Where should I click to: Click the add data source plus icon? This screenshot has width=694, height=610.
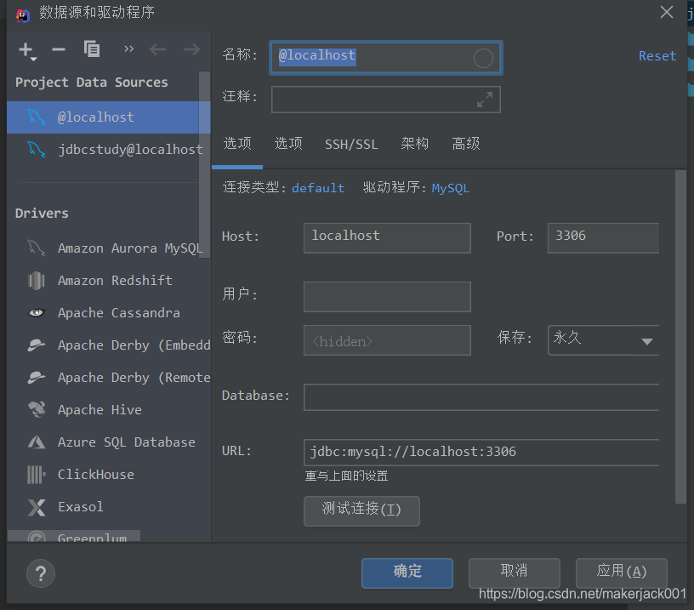(x=26, y=49)
